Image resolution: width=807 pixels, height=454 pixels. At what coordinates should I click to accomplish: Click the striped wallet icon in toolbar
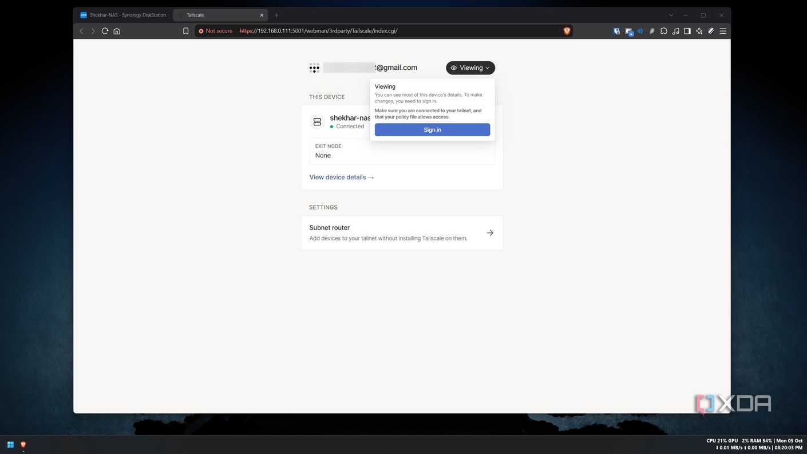(711, 31)
